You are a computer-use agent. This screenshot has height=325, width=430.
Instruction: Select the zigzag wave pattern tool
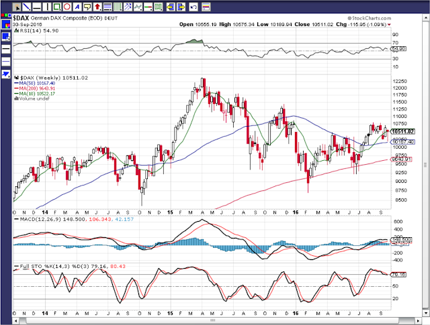click(x=138, y=7)
